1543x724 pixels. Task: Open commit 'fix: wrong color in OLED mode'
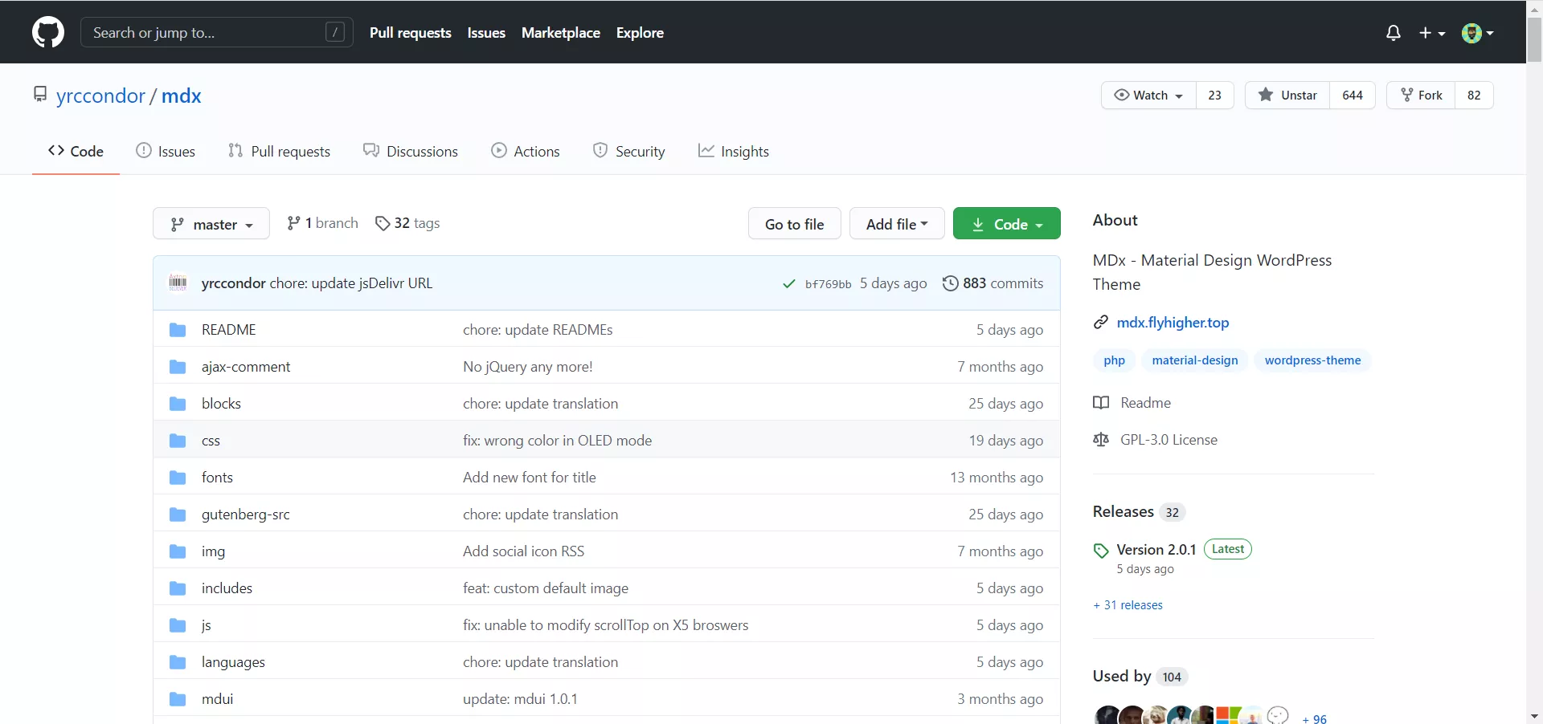[558, 441]
